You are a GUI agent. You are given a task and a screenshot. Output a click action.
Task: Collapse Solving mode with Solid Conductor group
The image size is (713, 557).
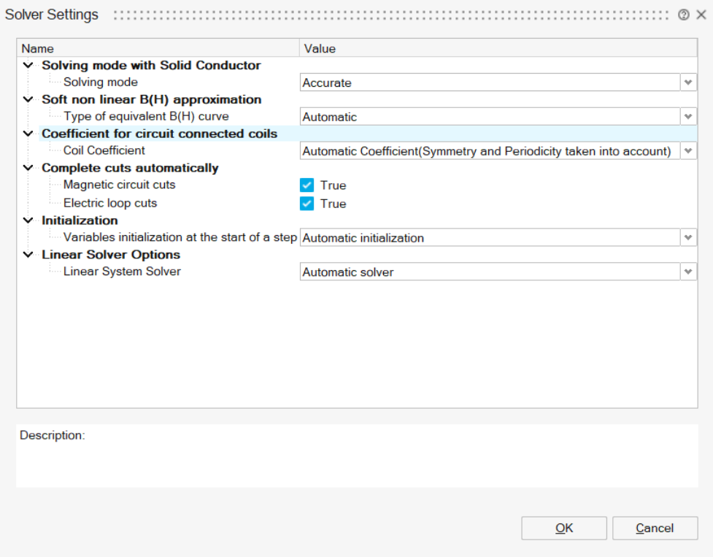[28, 66]
